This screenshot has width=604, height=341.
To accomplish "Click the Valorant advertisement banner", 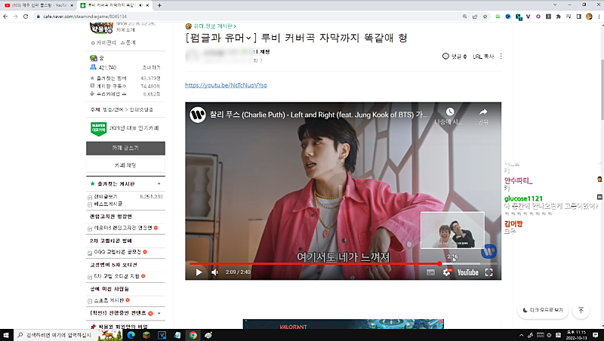I will [344, 324].
